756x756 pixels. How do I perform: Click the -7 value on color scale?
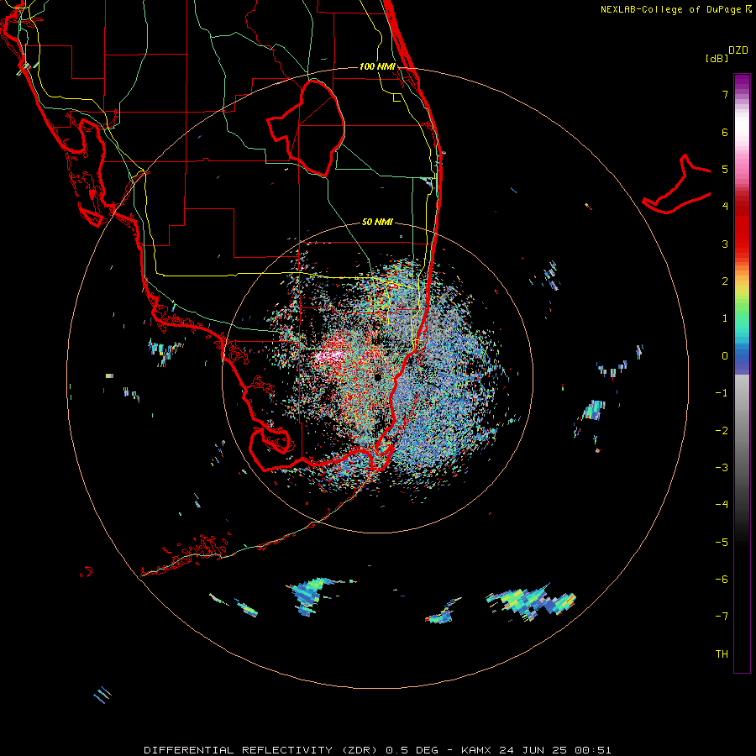[x=722, y=617]
